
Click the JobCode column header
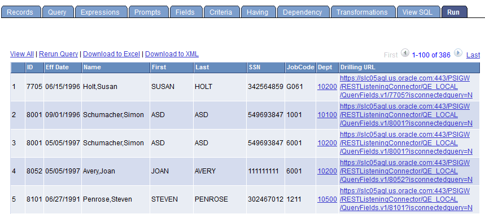point(300,67)
